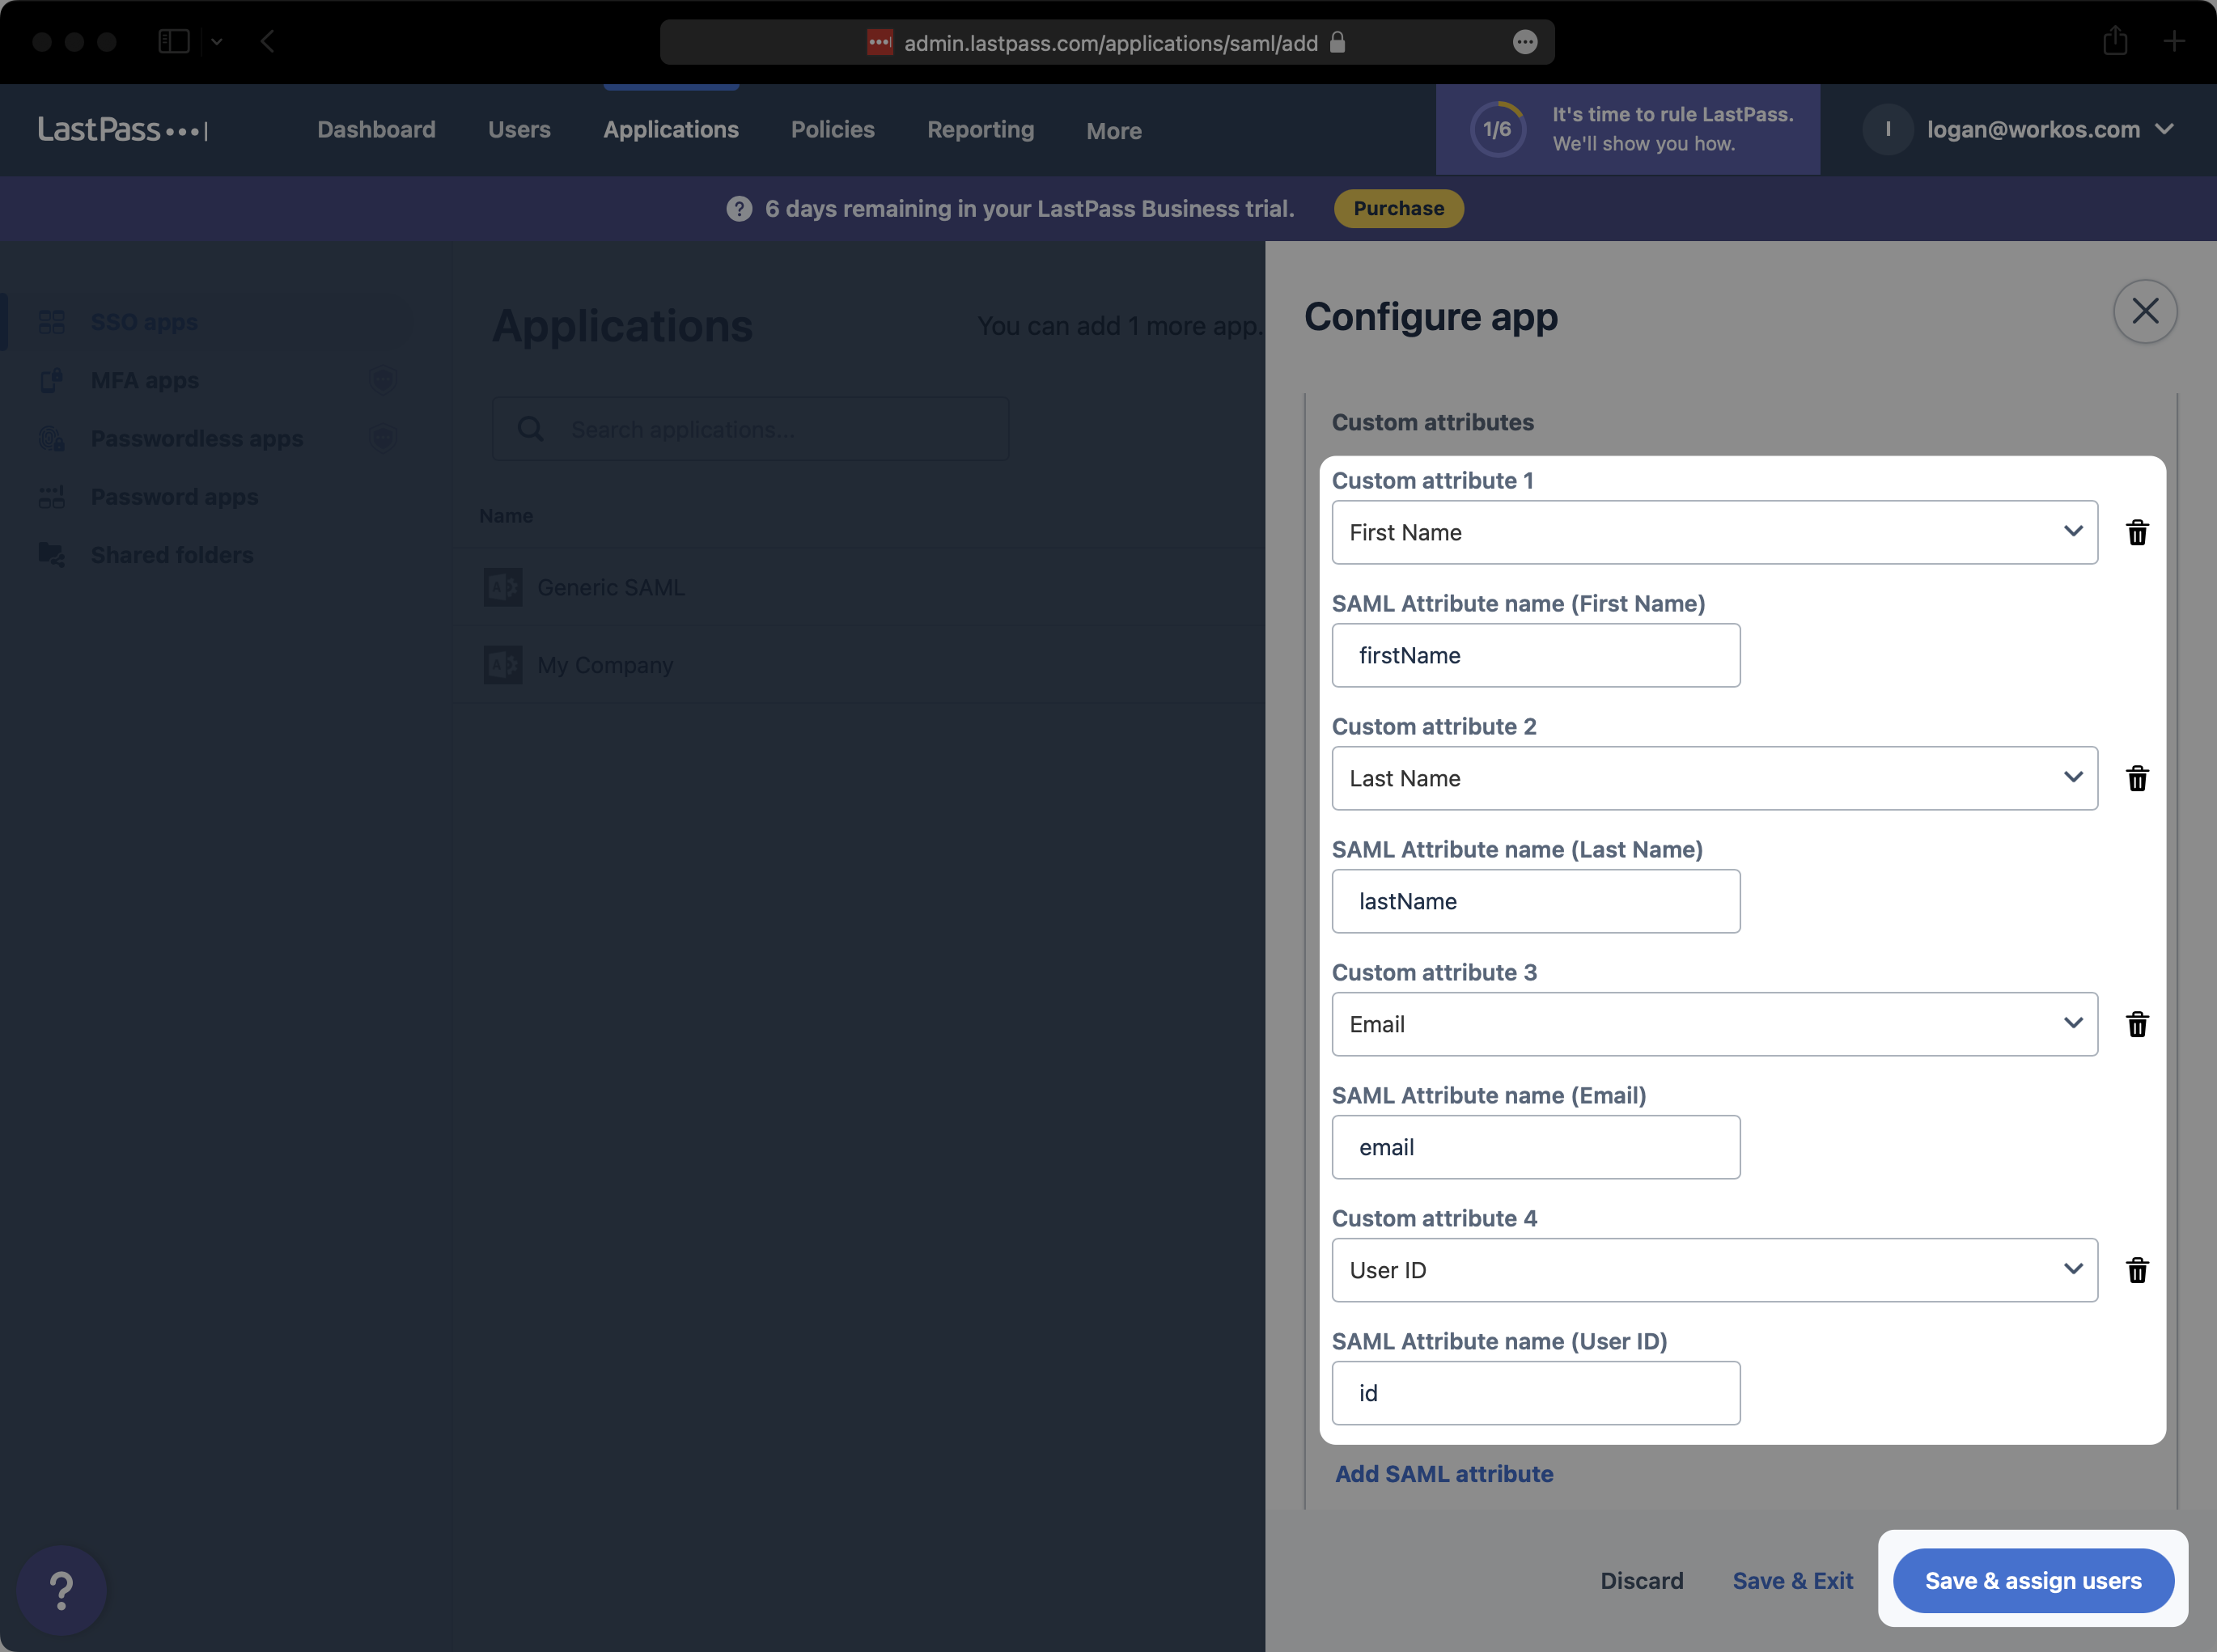Click the MFA apps sidebar icon

pos(52,379)
